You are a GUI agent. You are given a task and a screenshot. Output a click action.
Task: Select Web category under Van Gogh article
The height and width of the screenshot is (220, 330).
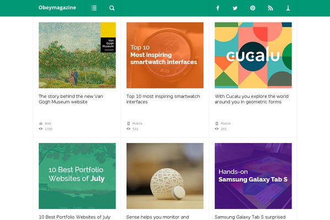coord(48,124)
